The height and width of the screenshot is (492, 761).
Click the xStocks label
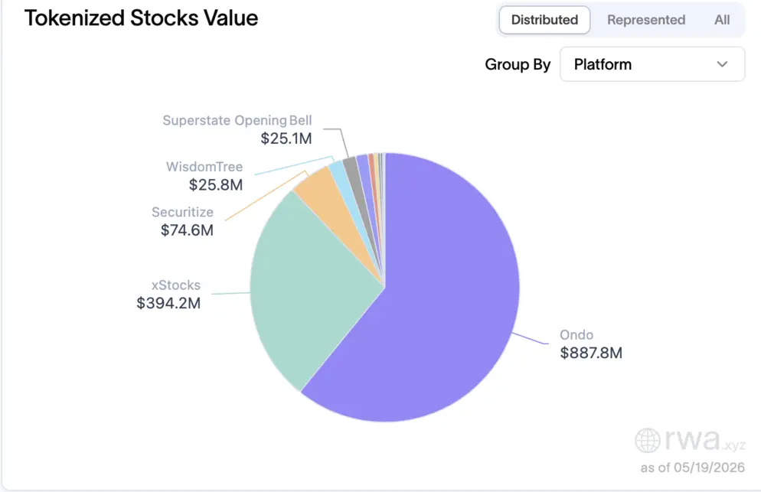(x=175, y=285)
